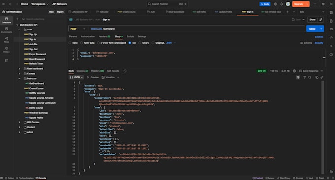This screenshot has height=180, width=335.
Task: Switch to the Create Course request tab
Action: (x=127, y=12)
